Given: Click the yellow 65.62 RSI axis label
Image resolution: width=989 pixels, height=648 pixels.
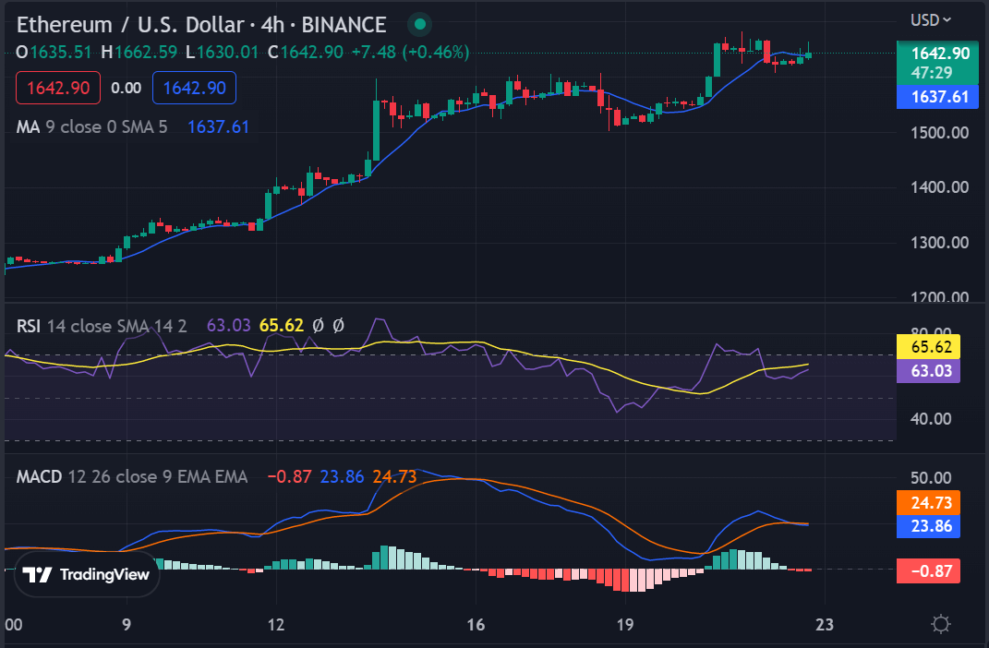Looking at the screenshot, I should (x=929, y=348).
